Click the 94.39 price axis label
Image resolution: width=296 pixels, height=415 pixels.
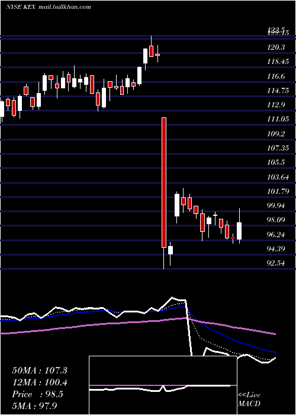276,249
